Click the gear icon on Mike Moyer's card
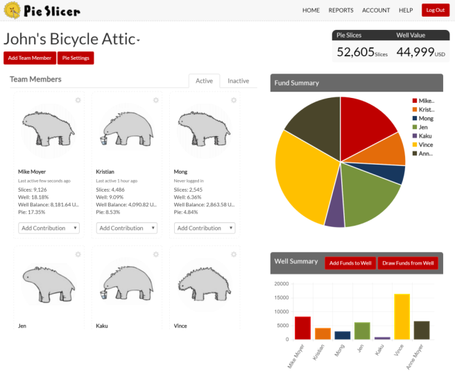Image resolution: width=455 pixels, height=382 pixels. [78, 101]
